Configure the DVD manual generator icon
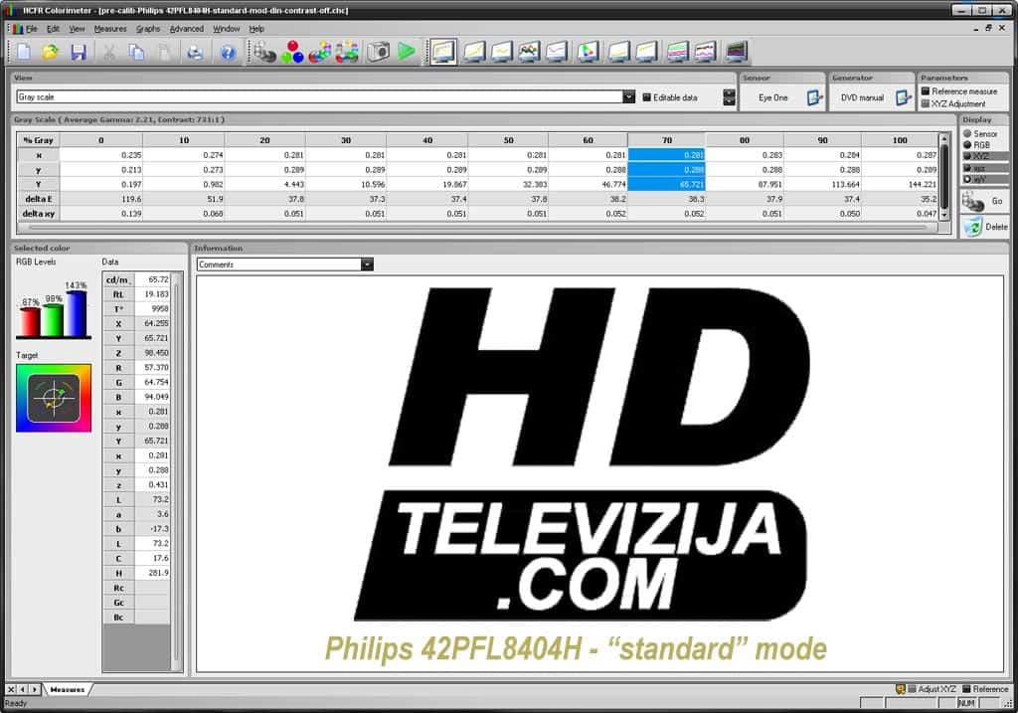 [x=903, y=98]
